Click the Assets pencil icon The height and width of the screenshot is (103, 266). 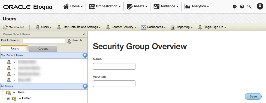pyautogui.click(x=130, y=7)
